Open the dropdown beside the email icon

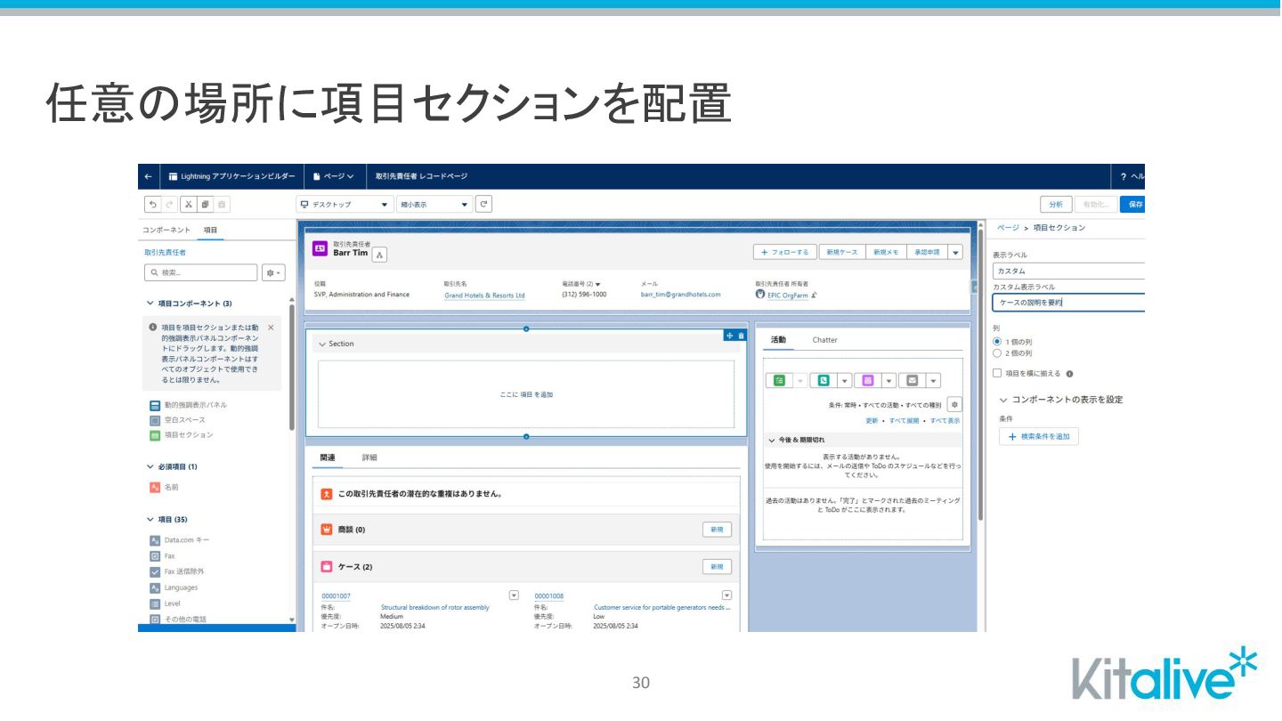click(x=933, y=380)
